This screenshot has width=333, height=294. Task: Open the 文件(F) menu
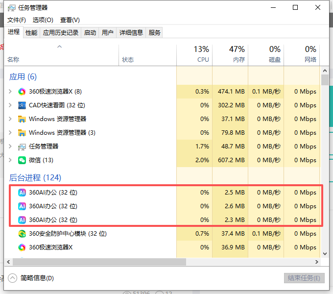pos(17,20)
